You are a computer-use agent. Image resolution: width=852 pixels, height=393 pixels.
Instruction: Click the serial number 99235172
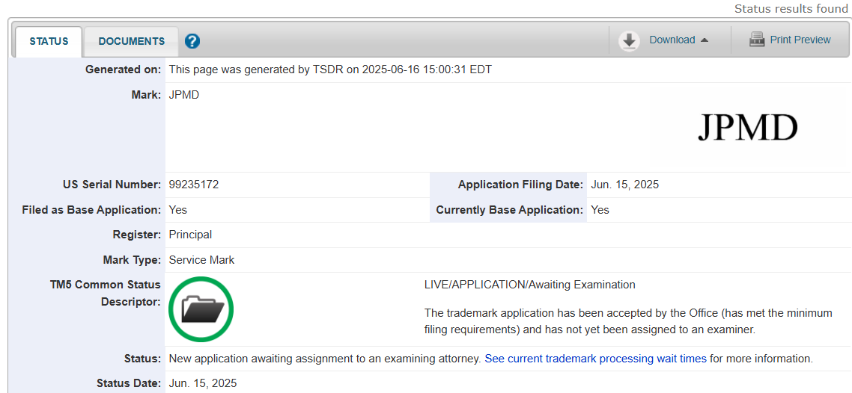click(x=194, y=185)
